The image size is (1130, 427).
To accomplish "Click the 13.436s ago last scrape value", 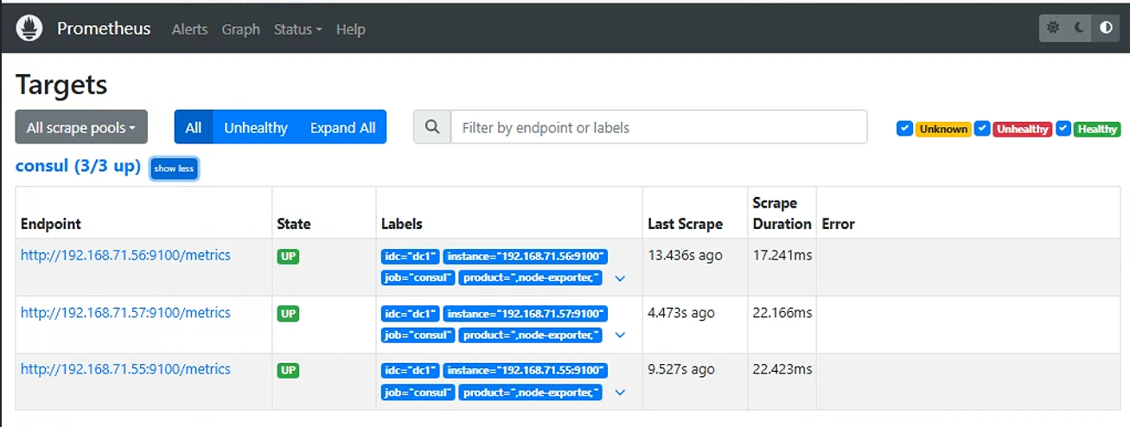I will click(685, 255).
